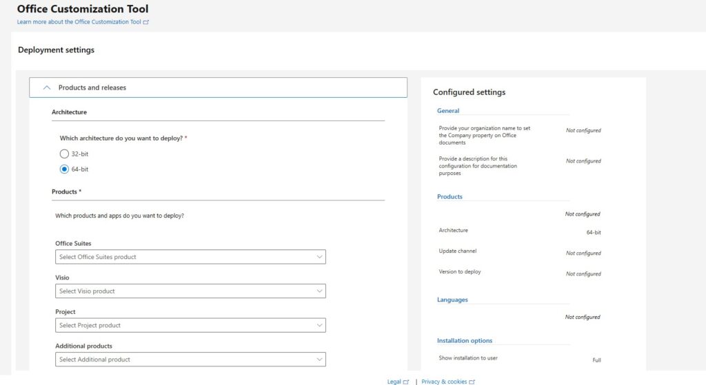The width and height of the screenshot is (706, 385).
Task: Click the General heading in Configured settings
Action: [x=448, y=111]
